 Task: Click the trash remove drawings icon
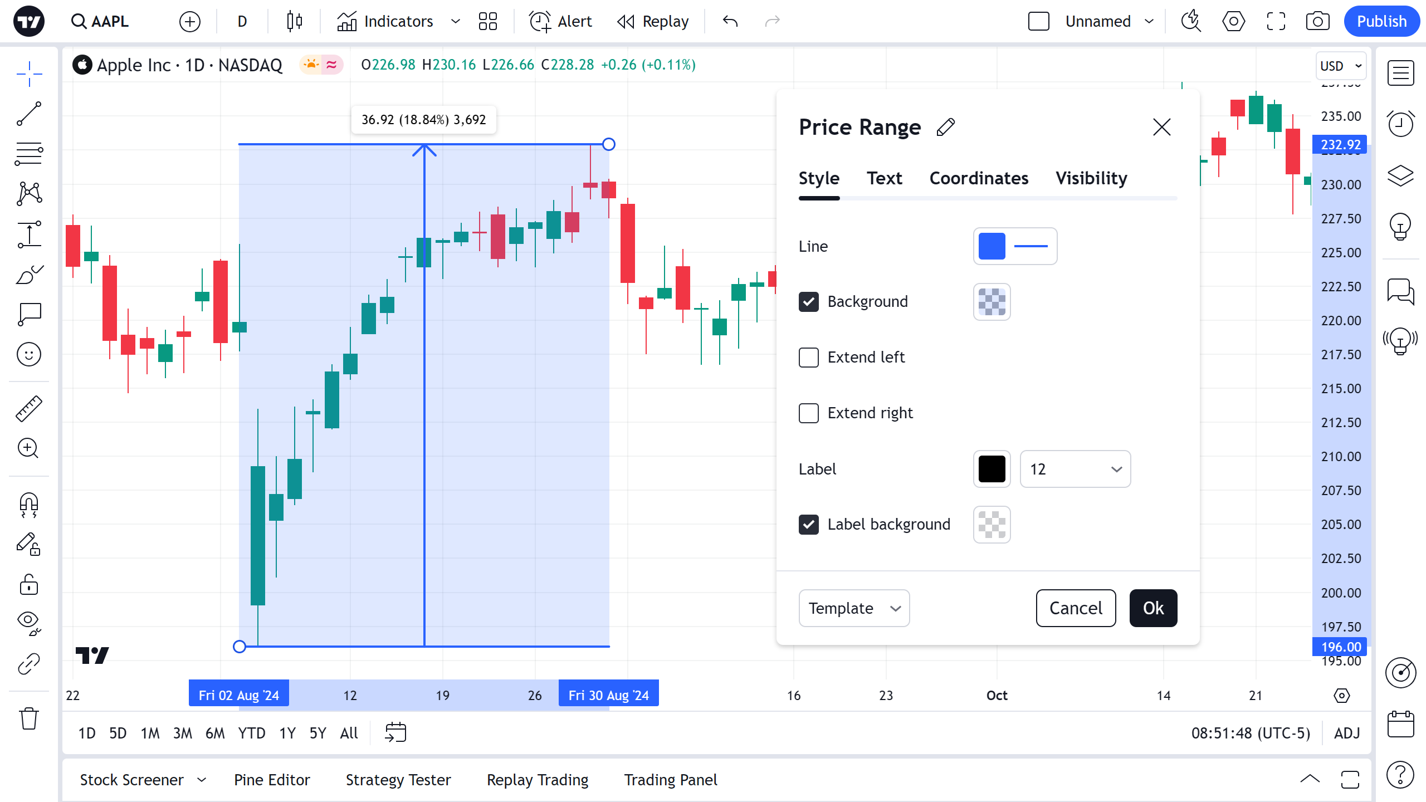(x=29, y=718)
